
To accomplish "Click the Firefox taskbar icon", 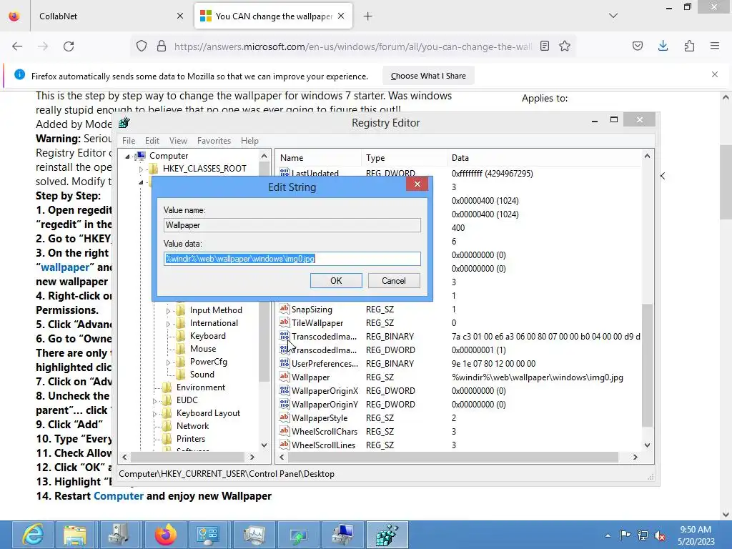I will pyautogui.click(x=165, y=535).
